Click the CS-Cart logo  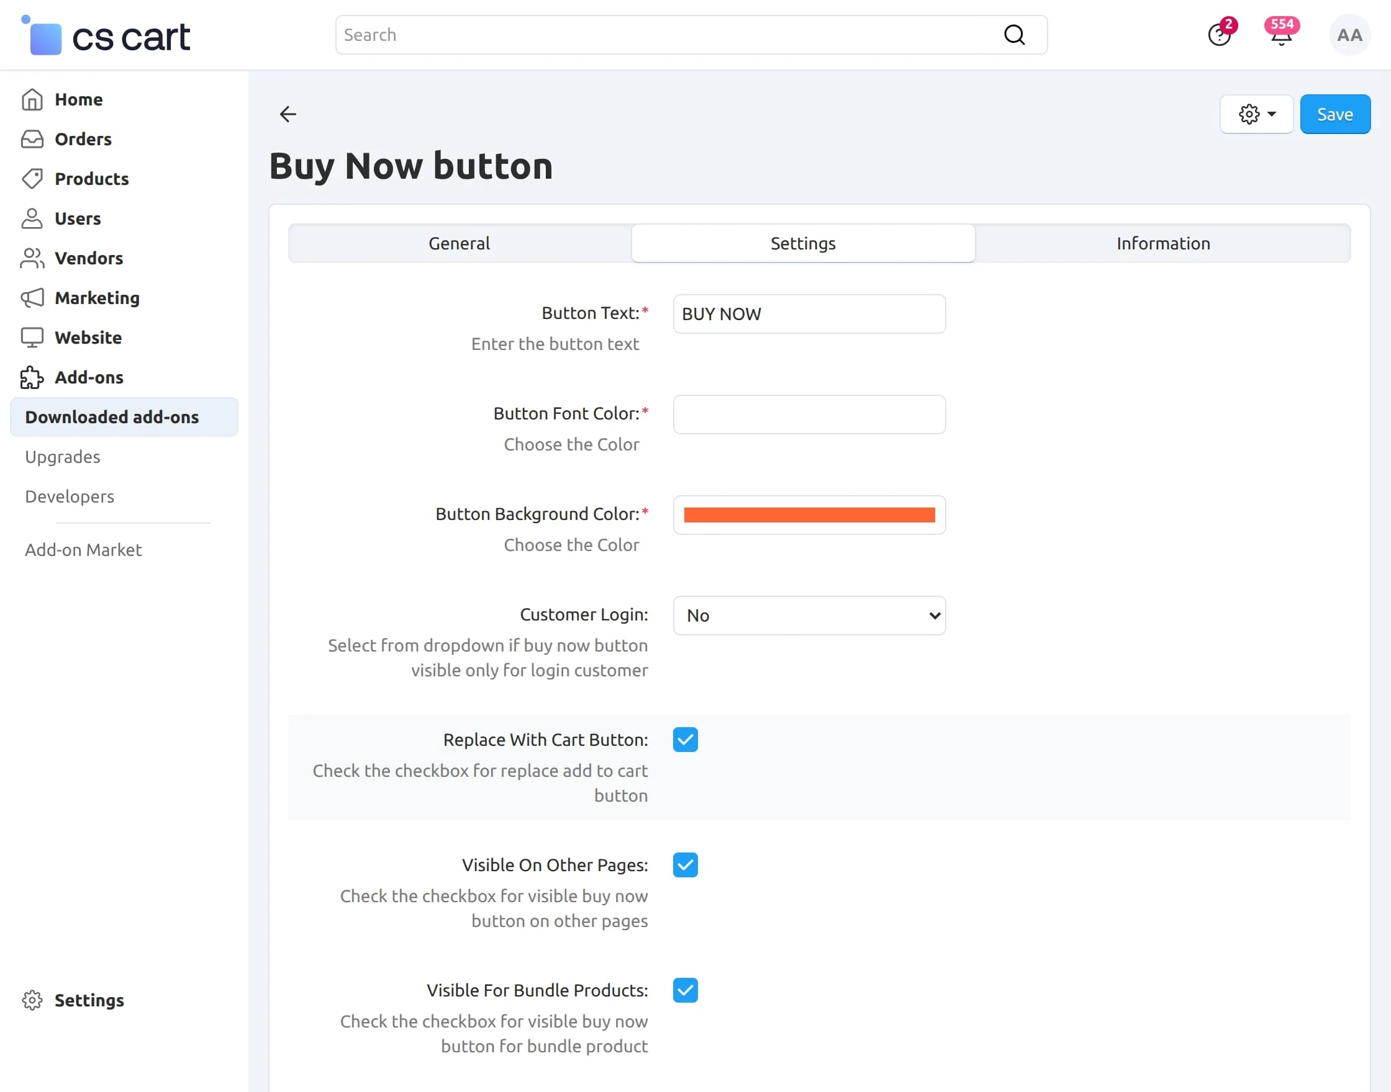click(x=107, y=37)
